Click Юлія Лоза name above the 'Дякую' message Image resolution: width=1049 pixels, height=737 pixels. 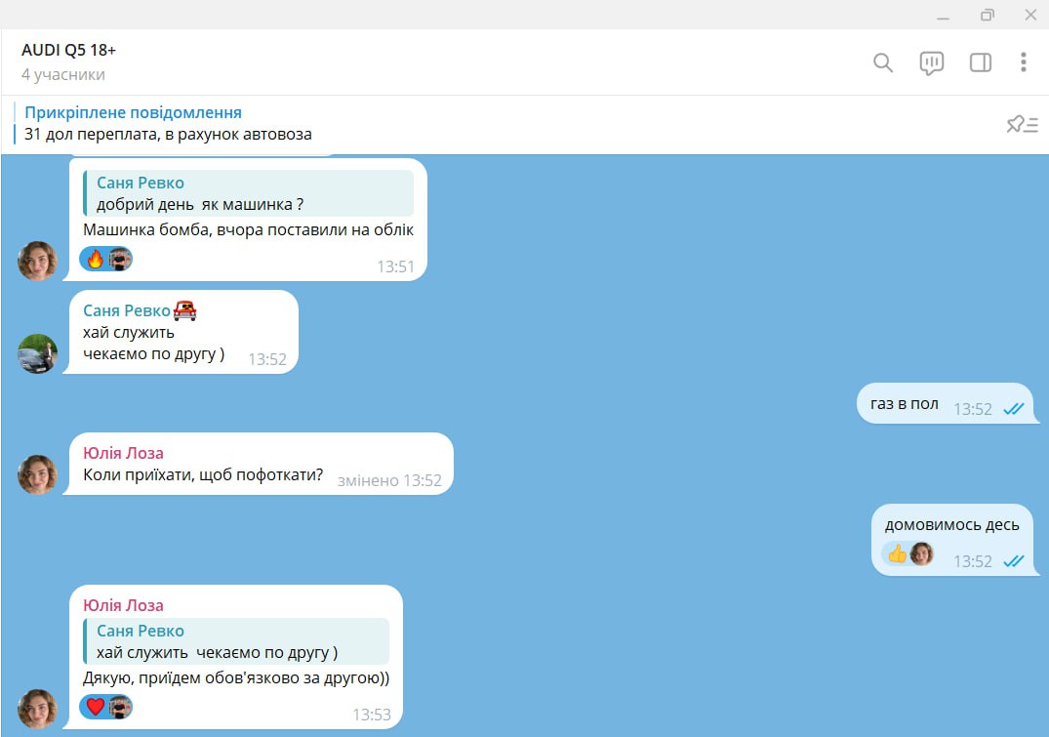click(x=123, y=605)
